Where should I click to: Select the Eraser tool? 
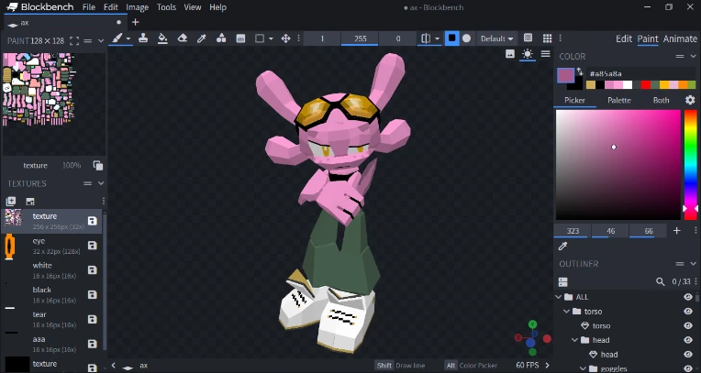coord(183,38)
